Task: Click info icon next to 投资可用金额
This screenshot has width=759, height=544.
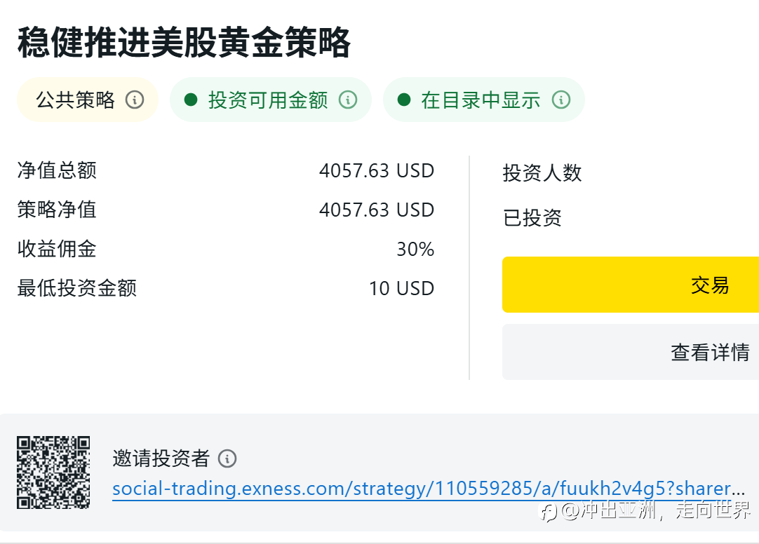Action: click(348, 100)
